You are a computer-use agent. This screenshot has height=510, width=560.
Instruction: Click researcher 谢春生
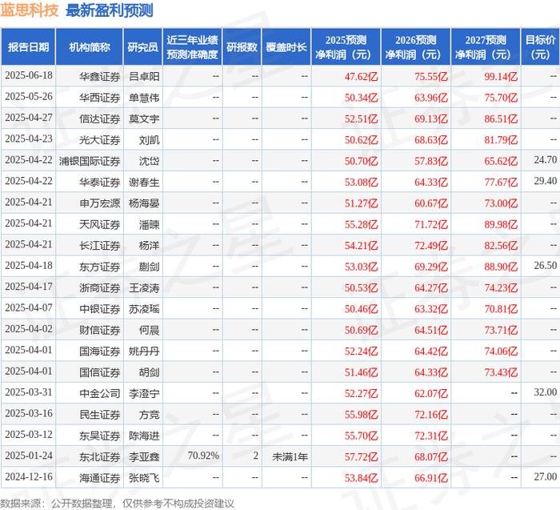point(144,182)
